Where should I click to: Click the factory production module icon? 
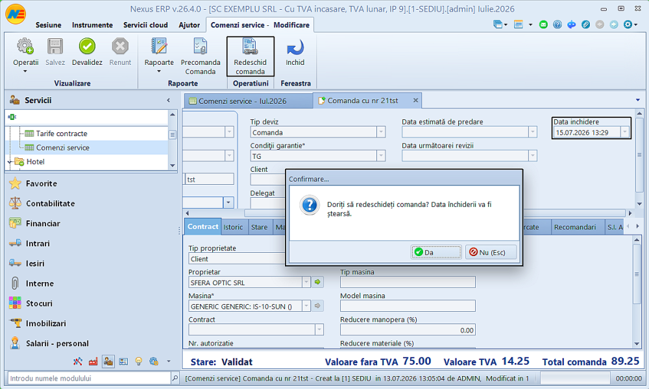(x=93, y=362)
